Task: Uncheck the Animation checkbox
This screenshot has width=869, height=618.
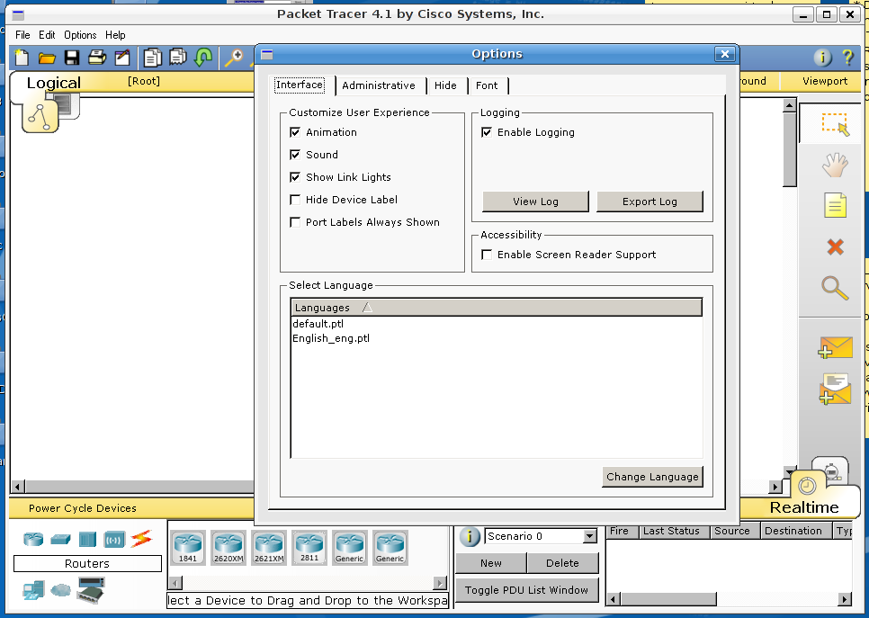Action: (295, 132)
